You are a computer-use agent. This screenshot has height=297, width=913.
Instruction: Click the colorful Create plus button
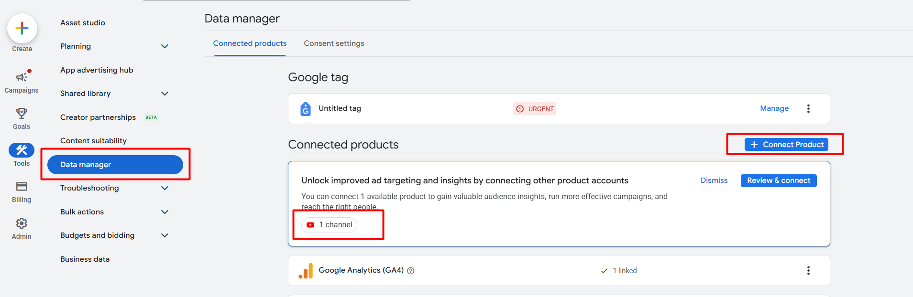(x=22, y=29)
